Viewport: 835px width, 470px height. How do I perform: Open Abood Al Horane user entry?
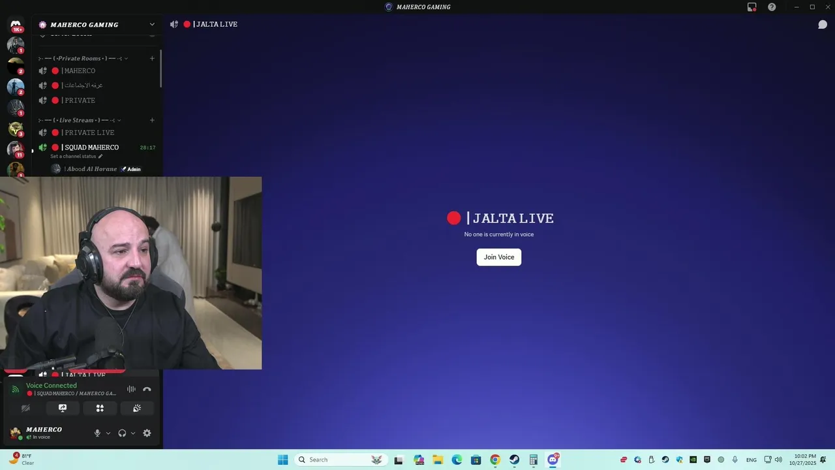point(97,169)
